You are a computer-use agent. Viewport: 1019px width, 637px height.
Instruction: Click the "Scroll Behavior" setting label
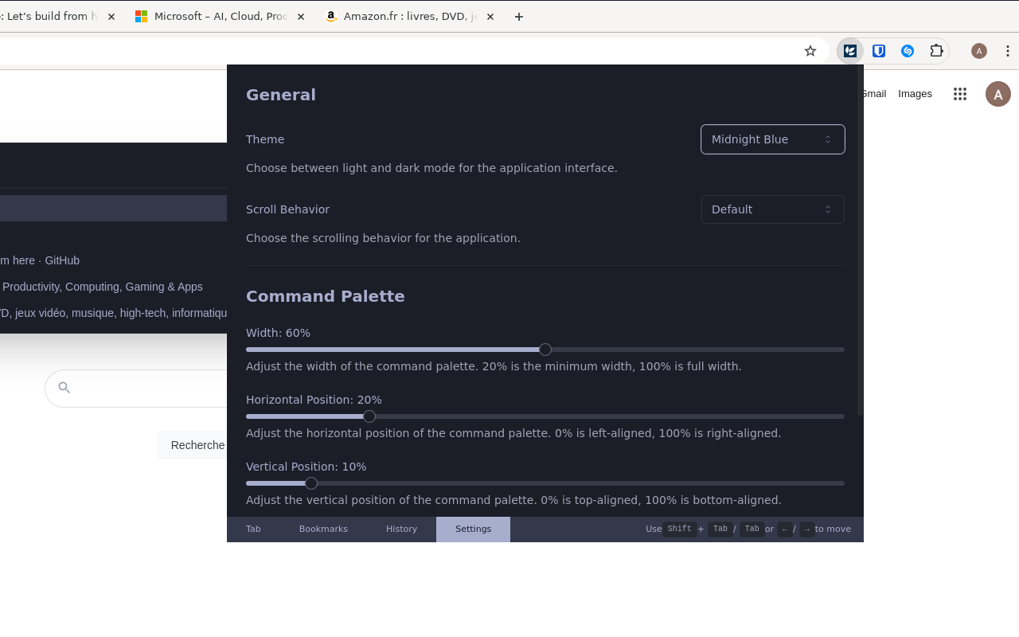click(287, 209)
